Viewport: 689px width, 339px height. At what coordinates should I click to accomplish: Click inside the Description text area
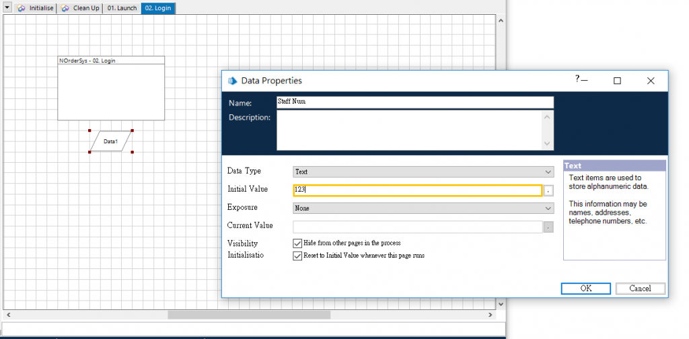click(408, 130)
